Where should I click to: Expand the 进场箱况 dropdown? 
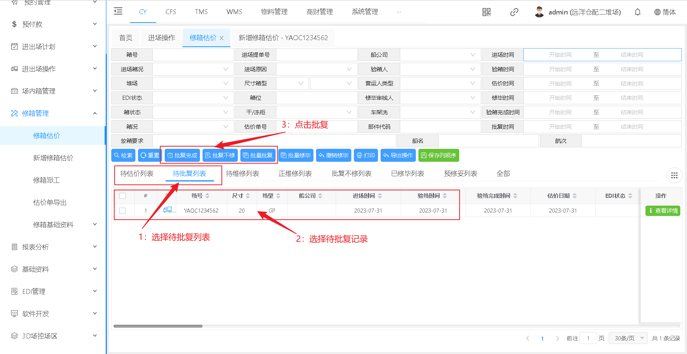(x=193, y=69)
